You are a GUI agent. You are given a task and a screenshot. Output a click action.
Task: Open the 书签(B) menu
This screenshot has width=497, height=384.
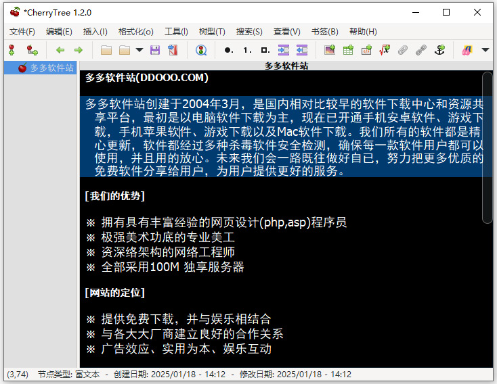pyautogui.click(x=324, y=32)
